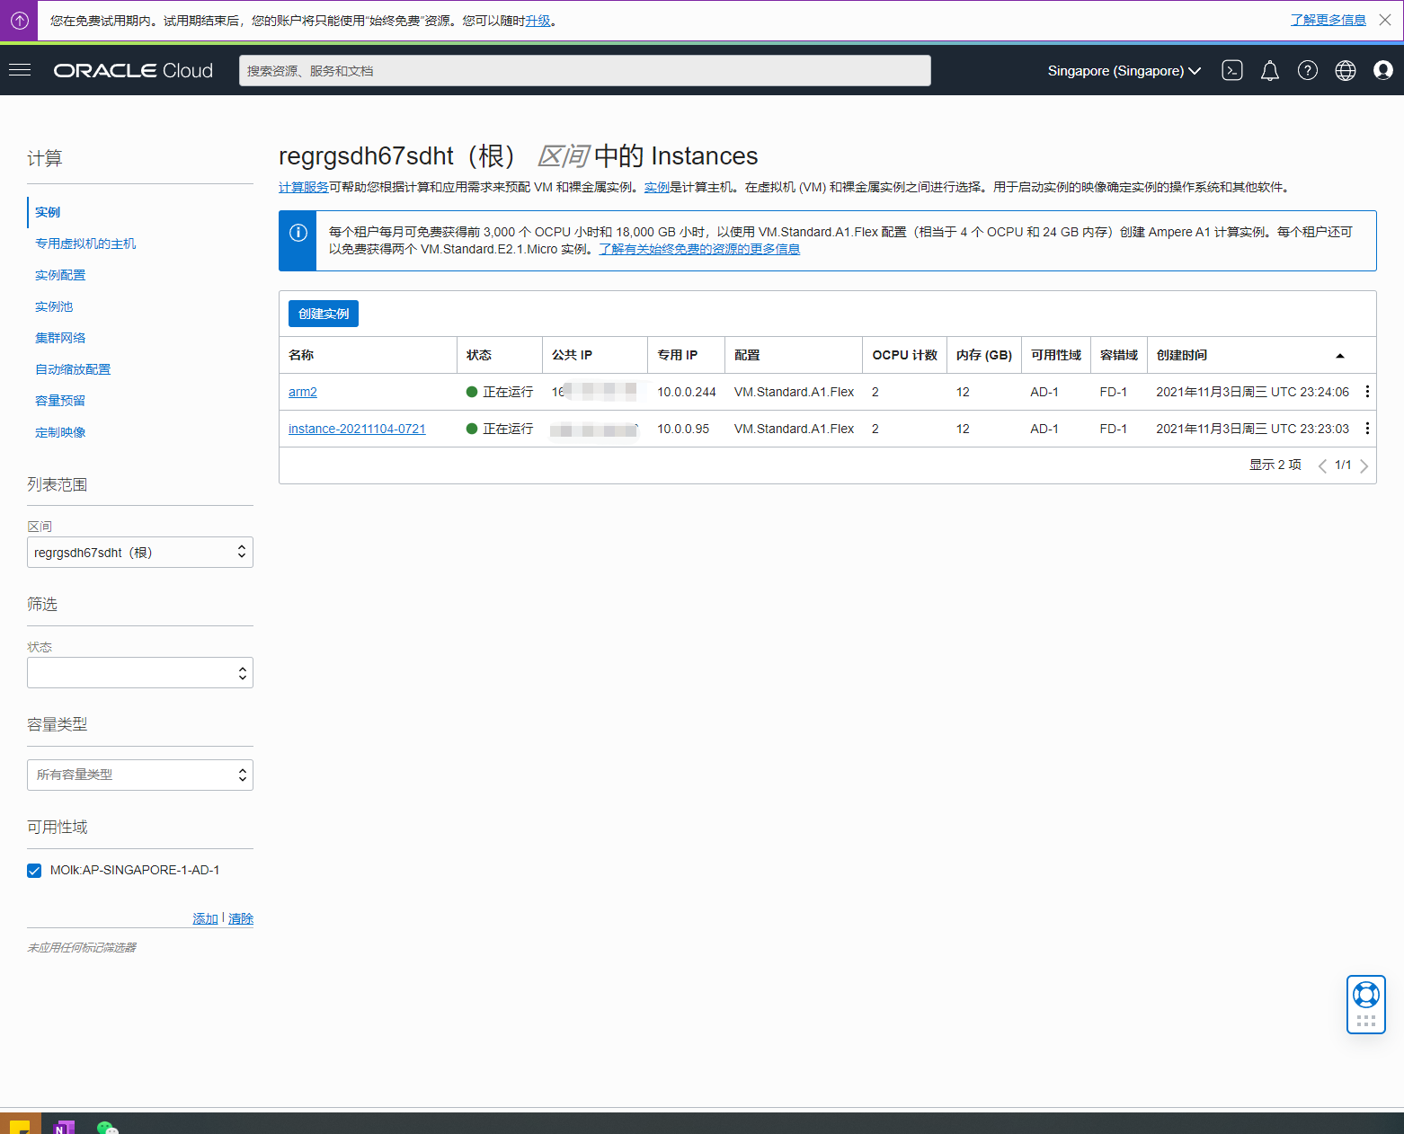The width and height of the screenshot is (1404, 1134).
Task: Open 实例配置 sidebar item
Action: pos(60,275)
